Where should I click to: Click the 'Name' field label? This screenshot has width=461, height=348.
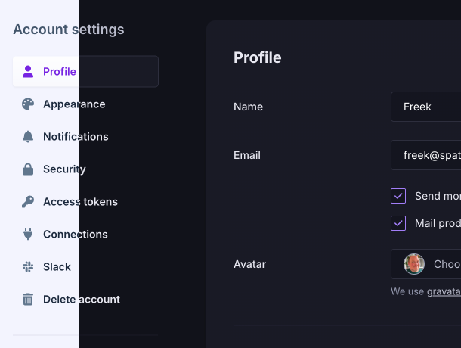click(x=248, y=107)
